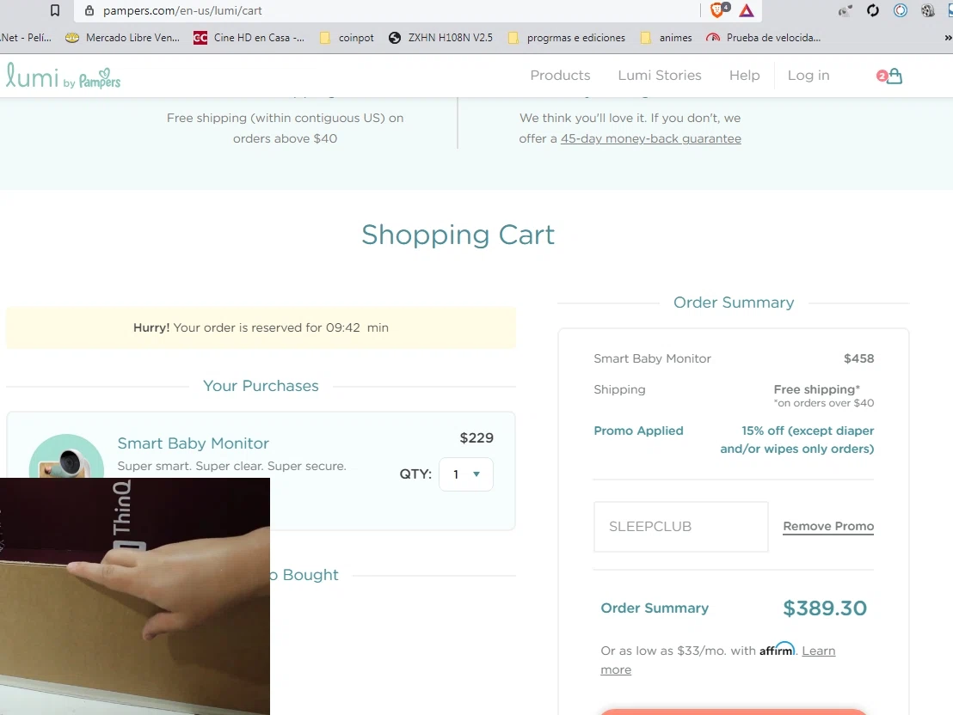Click the $458 Smart Baby Monitor subtotal
This screenshot has height=715, width=953.
[x=858, y=358]
